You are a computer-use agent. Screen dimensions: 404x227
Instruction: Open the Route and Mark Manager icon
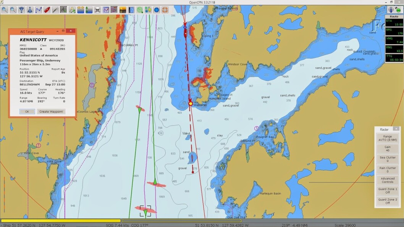point(106,10)
